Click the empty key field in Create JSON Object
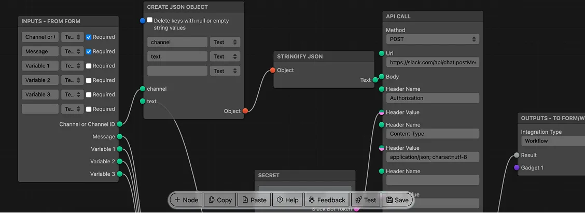The width and height of the screenshot is (585, 213). pos(177,71)
